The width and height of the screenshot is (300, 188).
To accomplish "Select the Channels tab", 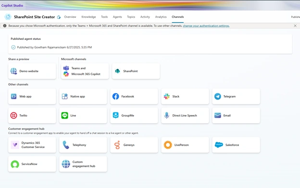I will 177,17.
